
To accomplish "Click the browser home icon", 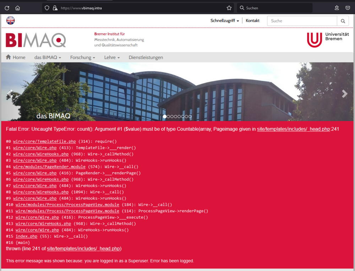I will coord(17,8).
